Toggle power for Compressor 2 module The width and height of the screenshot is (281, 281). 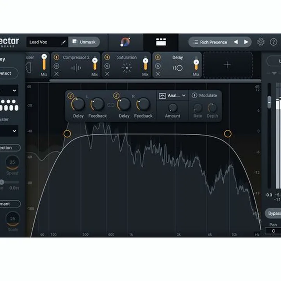[57, 57]
